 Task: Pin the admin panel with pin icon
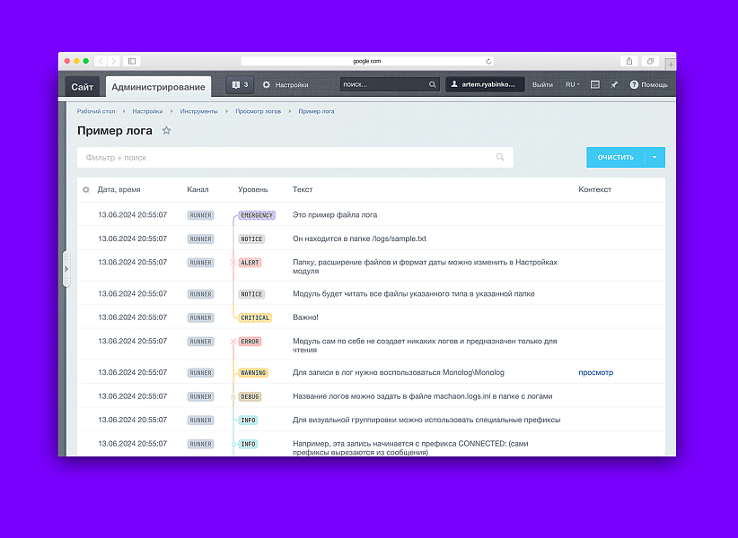[614, 84]
